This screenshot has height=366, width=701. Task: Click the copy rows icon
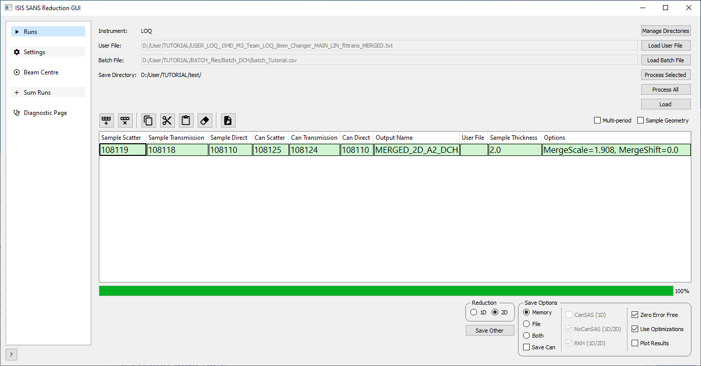pyautogui.click(x=148, y=120)
